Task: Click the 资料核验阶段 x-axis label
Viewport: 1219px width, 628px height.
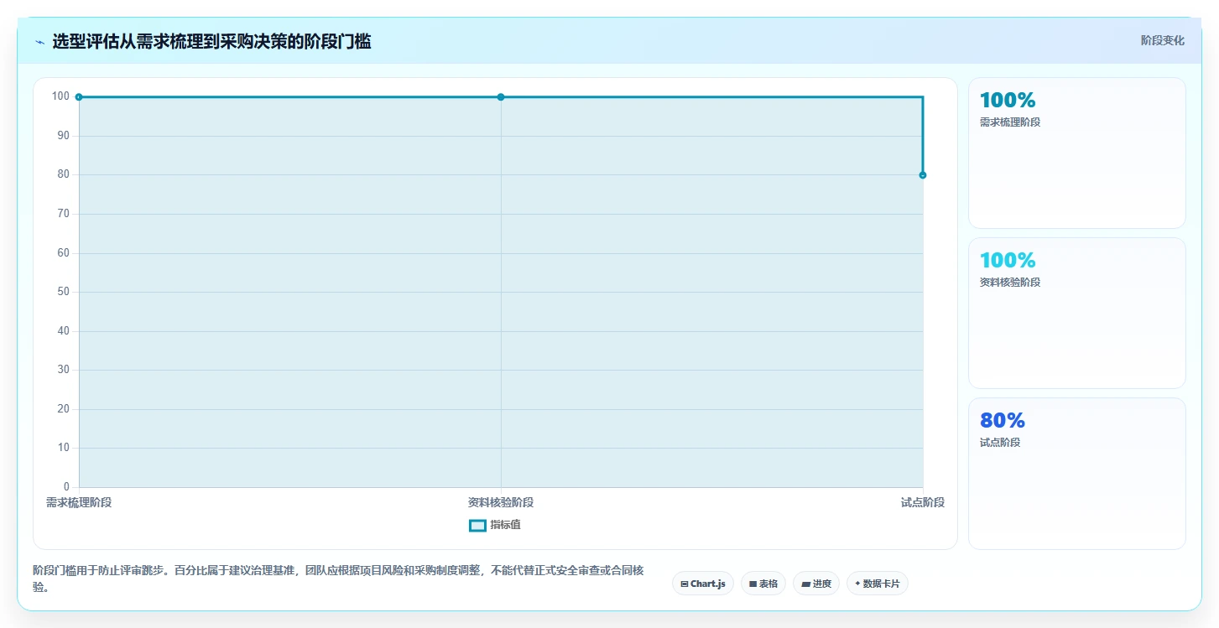Action: (501, 502)
